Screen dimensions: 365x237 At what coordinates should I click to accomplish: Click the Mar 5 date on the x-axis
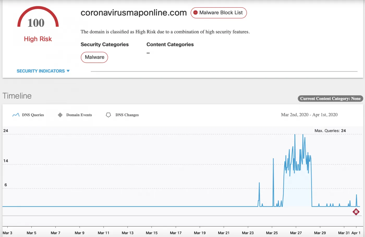[x=32, y=233]
